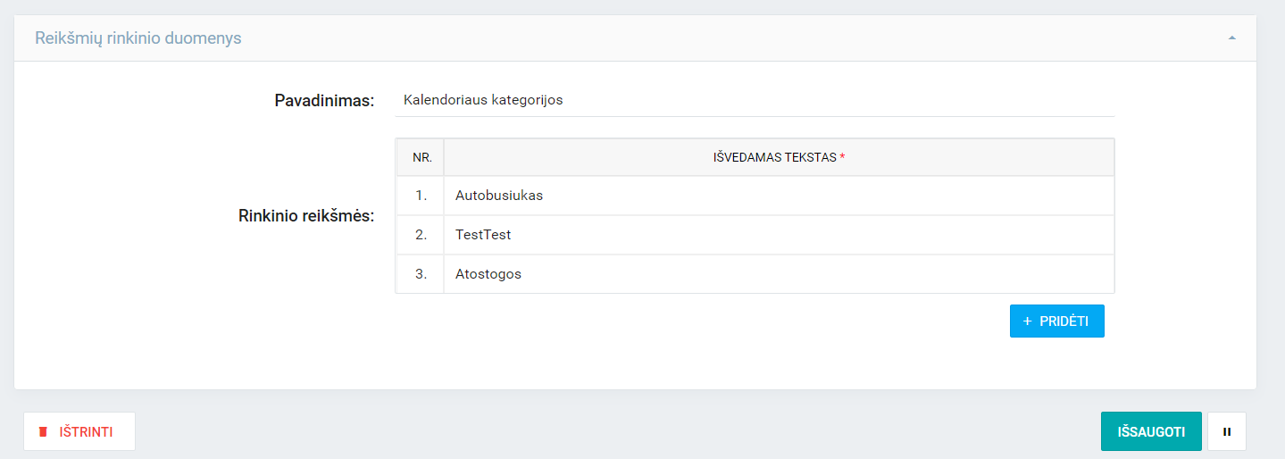Click the two-bar icon button beside Išsaugoti
The image size is (1285, 459).
(x=1226, y=431)
